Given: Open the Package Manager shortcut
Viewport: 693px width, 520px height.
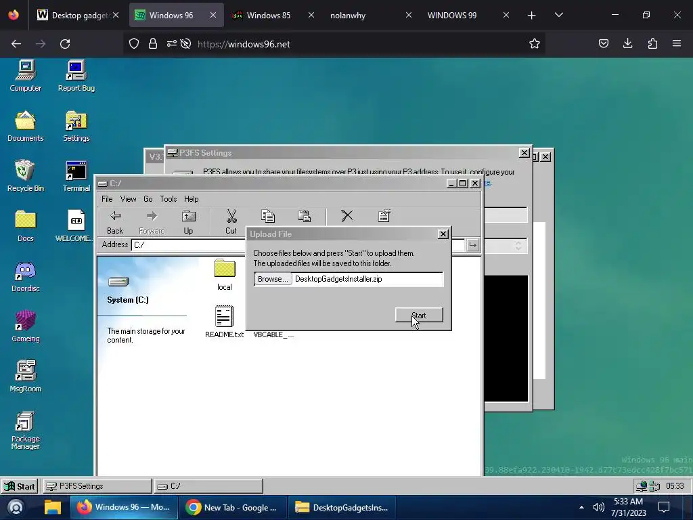Looking at the screenshot, I should point(26,431).
